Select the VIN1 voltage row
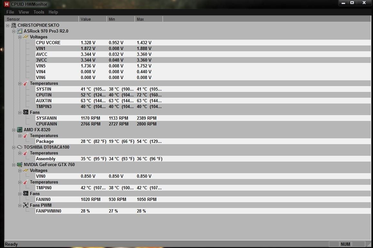 tap(203, 48)
